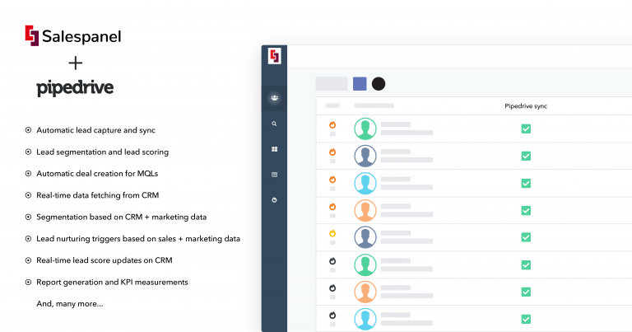Image resolution: width=632 pixels, height=332 pixels.
Task: Open the light blue avatar in third row
Action: (x=365, y=183)
